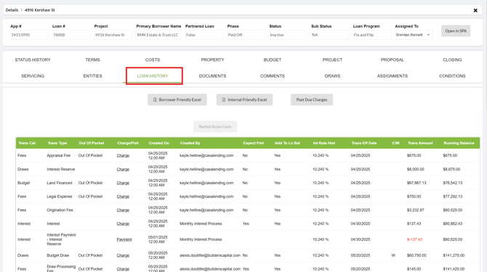Switch to the Status History tab
This screenshot has height=272, width=487.
[x=33, y=59]
